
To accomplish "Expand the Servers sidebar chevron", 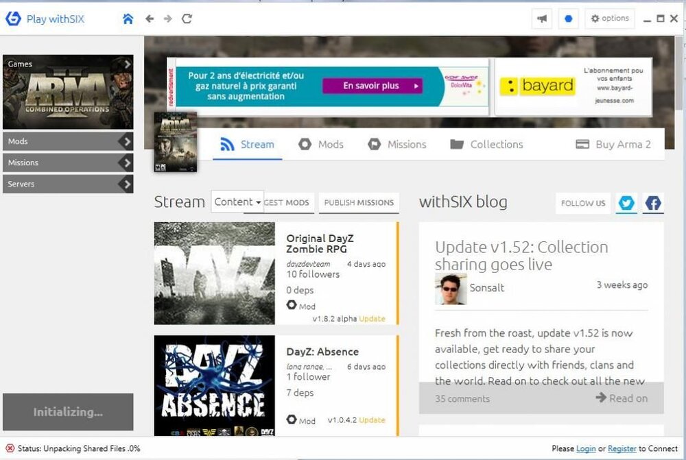I will [x=126, y=184].
